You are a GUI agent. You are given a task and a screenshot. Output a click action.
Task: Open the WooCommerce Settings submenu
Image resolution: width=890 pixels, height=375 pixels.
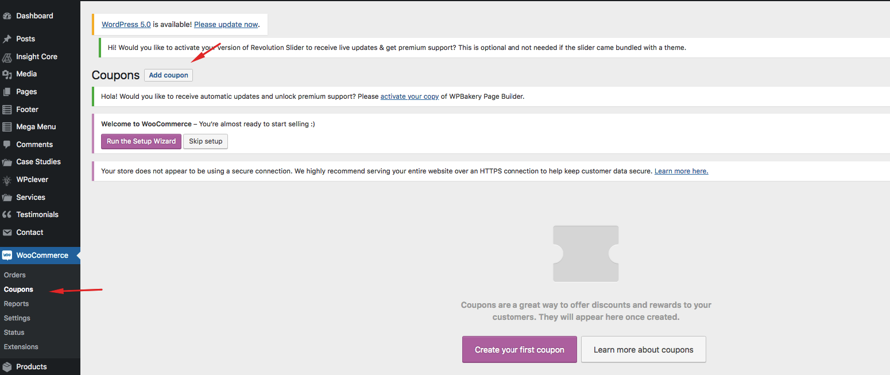pos(17,318)
